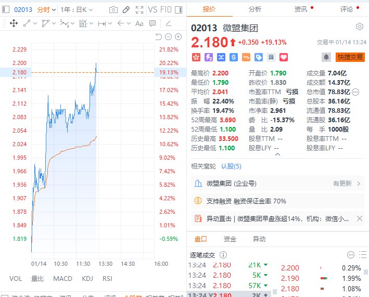Click the blue shuffle badge icon
The height and width of the screenshot is (297, 369).
click(221, 57)
